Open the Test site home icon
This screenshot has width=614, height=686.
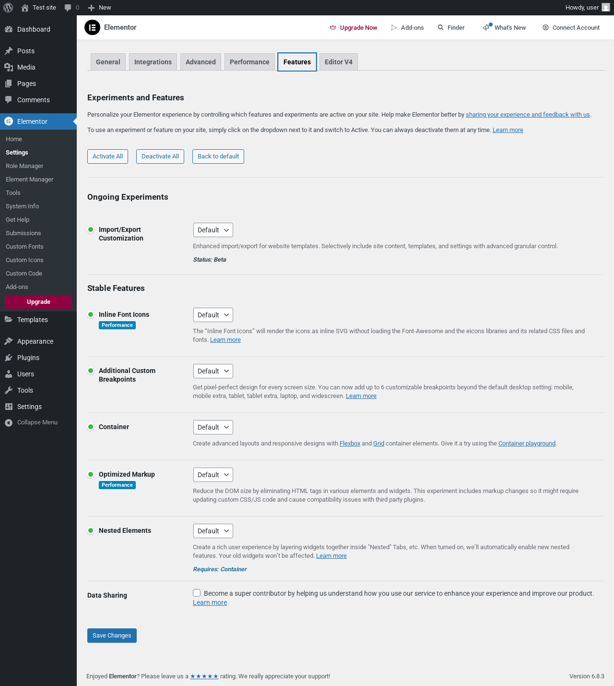(25, 8)
